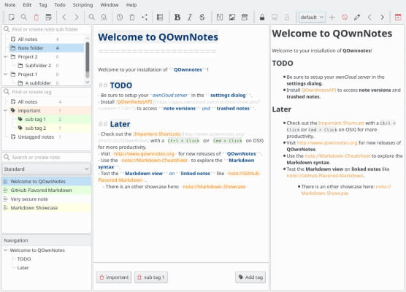Click the note subfolder search field
406x292 pixels.
47,29
